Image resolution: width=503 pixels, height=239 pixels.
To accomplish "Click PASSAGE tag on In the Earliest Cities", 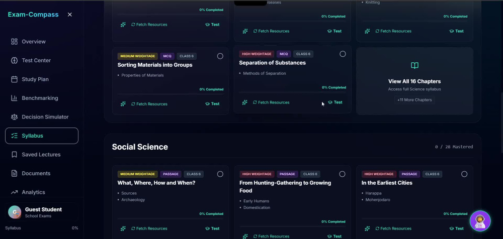I will (x=409, y=174).
